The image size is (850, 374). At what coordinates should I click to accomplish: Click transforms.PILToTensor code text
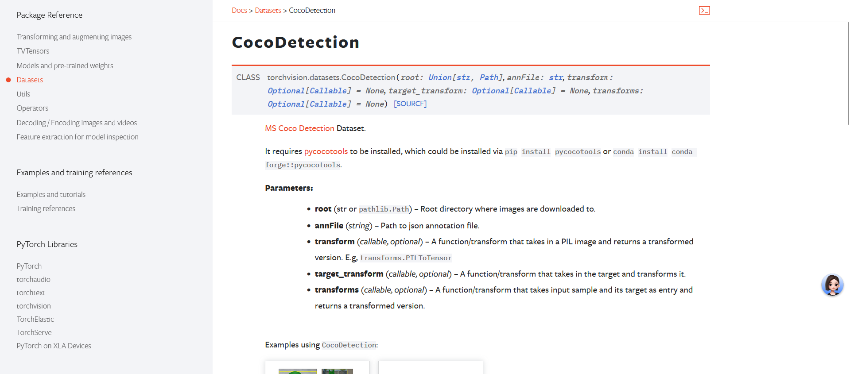(x=406, y=258)
